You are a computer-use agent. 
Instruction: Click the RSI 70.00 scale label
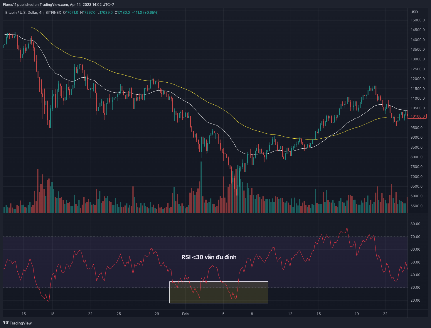(415, 237)
